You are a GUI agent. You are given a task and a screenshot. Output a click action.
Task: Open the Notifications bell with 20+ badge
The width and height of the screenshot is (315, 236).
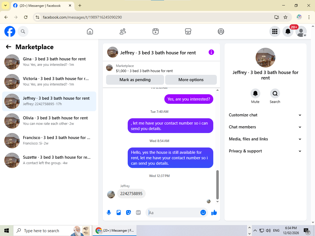(288, 31)
